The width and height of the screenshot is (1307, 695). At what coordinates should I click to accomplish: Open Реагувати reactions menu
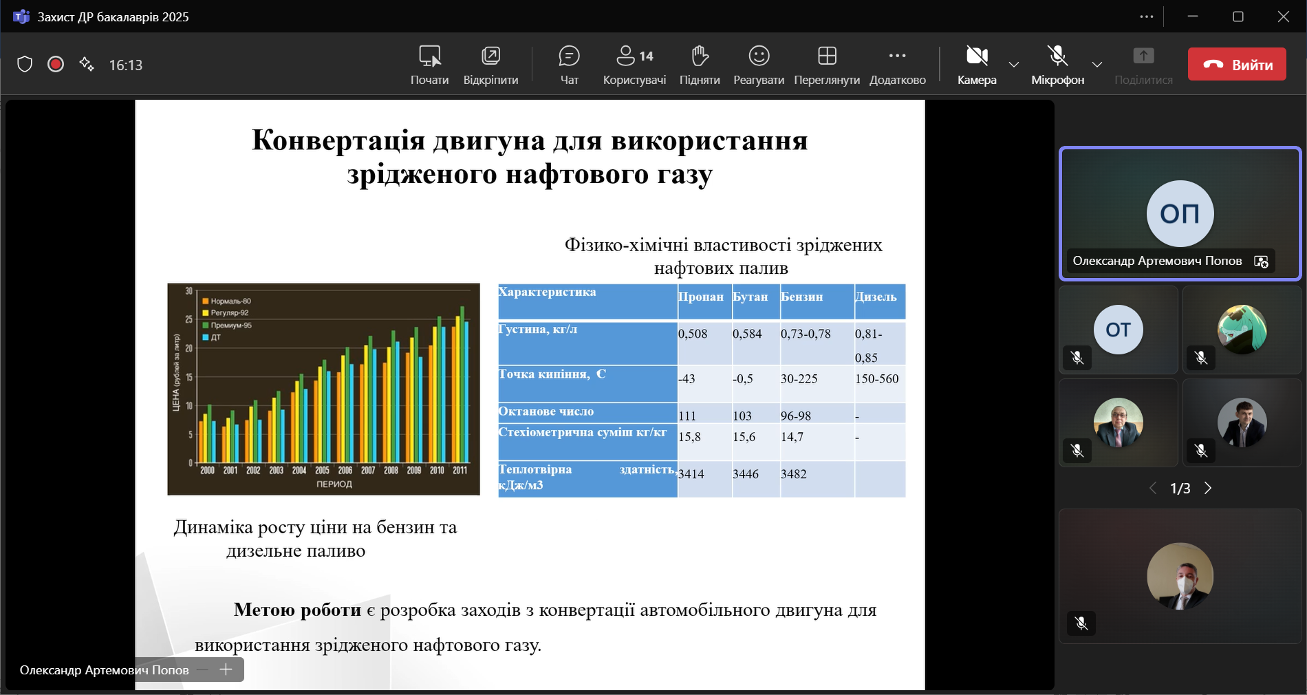759,65
